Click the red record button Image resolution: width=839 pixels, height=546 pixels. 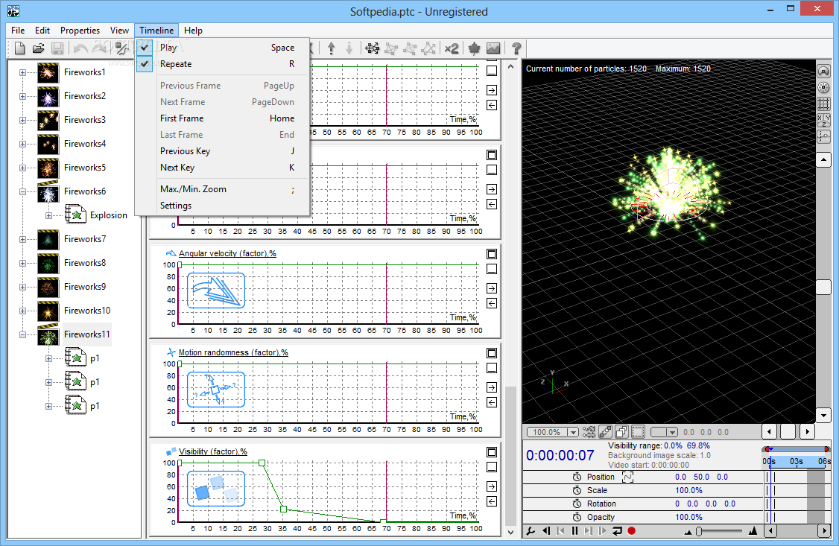[631, 531]
